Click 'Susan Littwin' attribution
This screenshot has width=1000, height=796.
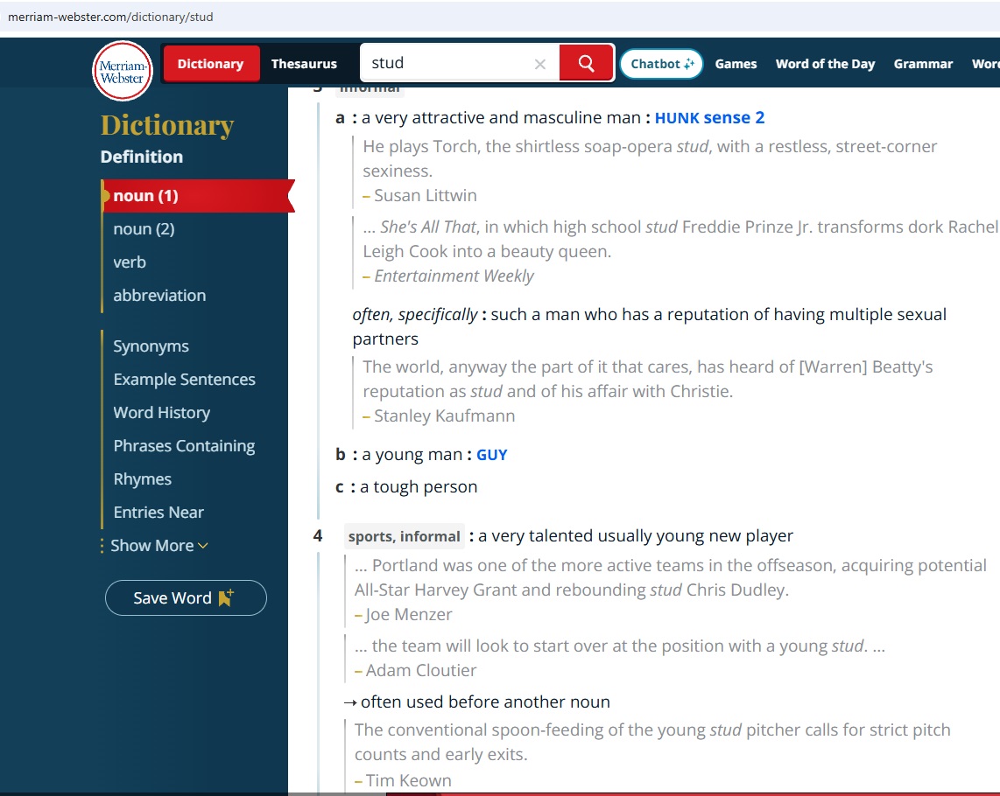[x=426, y=196]
